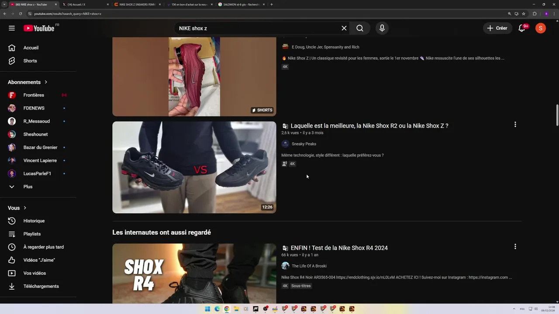The image size is (559, 314).
Task: Click the browser address bar
Action: click(266, 14)
